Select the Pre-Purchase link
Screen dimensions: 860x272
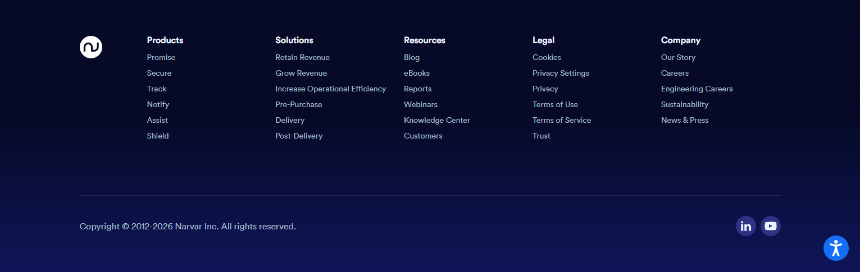click(299, 104)
